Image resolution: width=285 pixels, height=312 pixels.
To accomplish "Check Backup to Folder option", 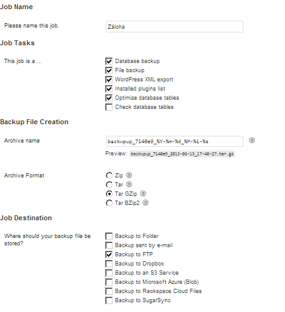I will coord(109,236).
